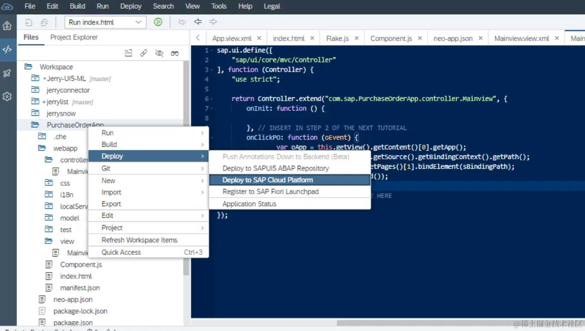Open the Tools menu
The height and width of the screenshot is (331, 585).
tap(219, 6)
